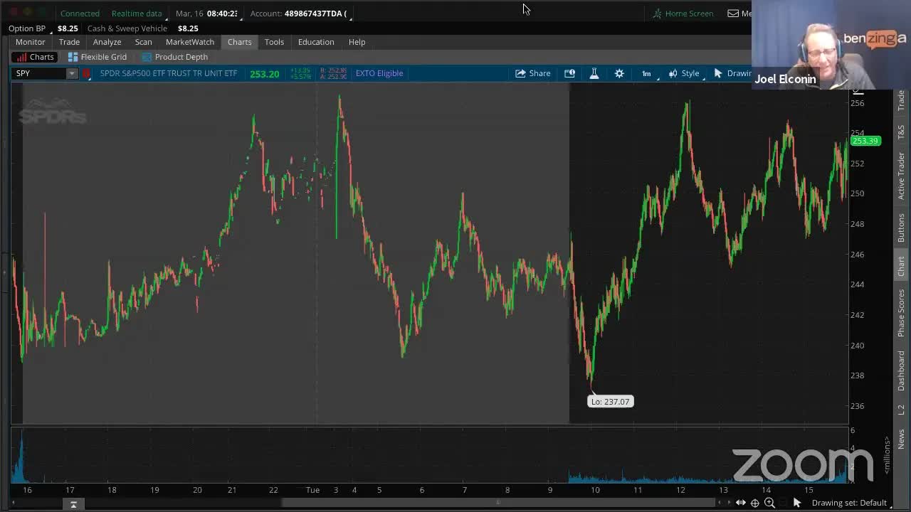The image size is (911, 512).
Task: Select the MarketWatch main tab
Action: (x=190, y=42)
